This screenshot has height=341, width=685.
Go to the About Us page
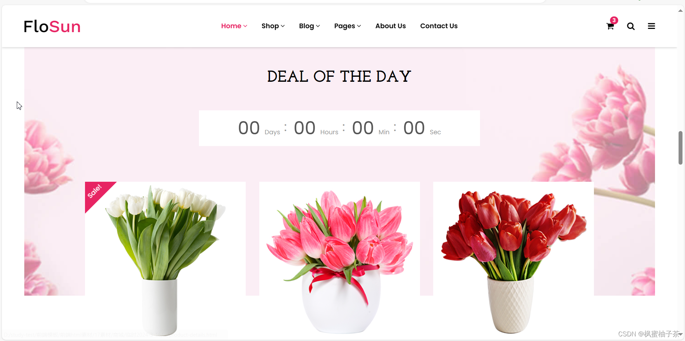[390, 26]
